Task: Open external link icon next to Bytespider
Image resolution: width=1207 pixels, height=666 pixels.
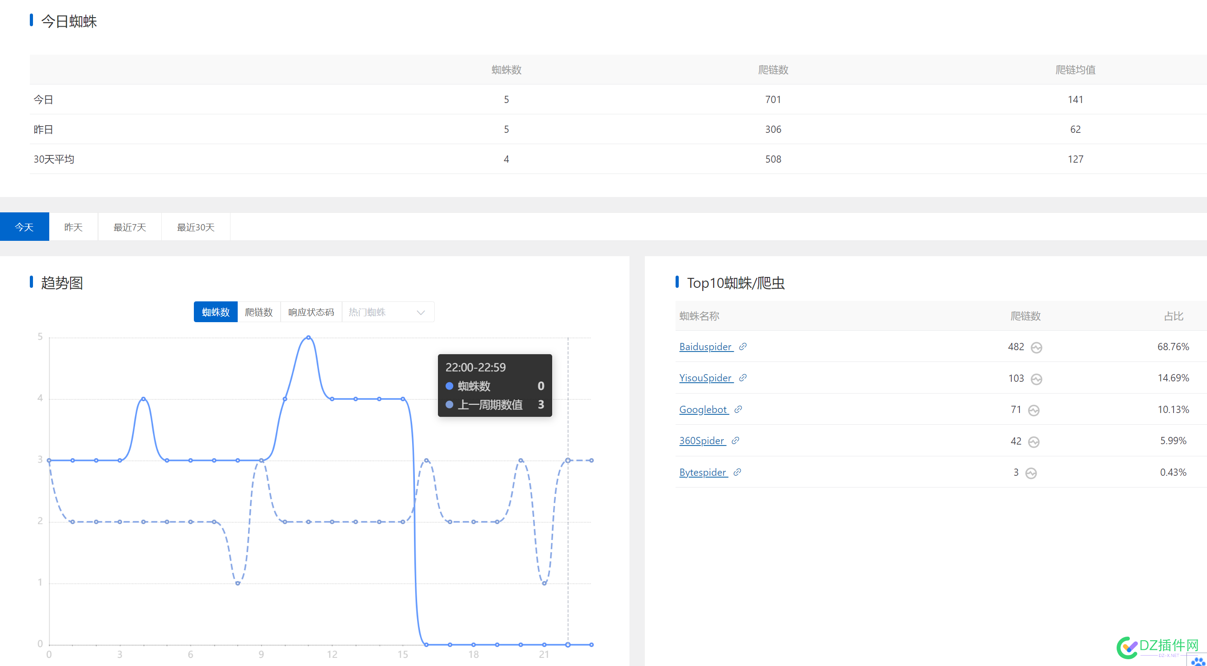Action: 737,472
